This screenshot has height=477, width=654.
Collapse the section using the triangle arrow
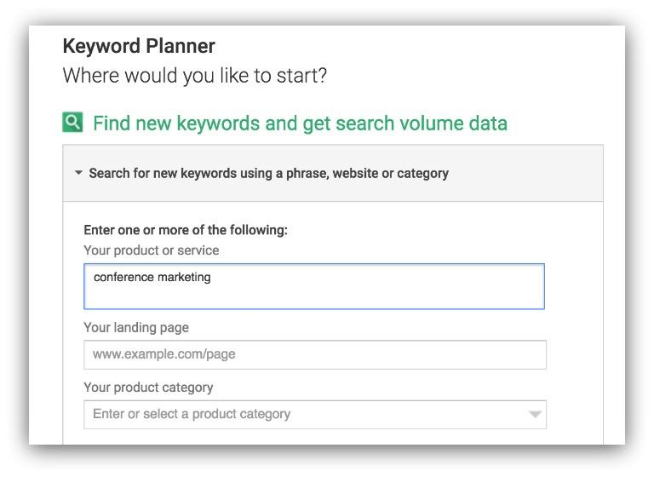click(x=78, y=172)
